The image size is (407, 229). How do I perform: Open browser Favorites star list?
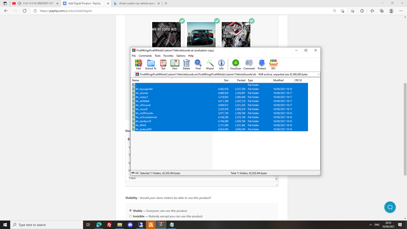(x=372, y=11)
